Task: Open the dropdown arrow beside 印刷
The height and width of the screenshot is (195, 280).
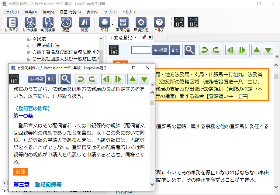Action: 112,24
